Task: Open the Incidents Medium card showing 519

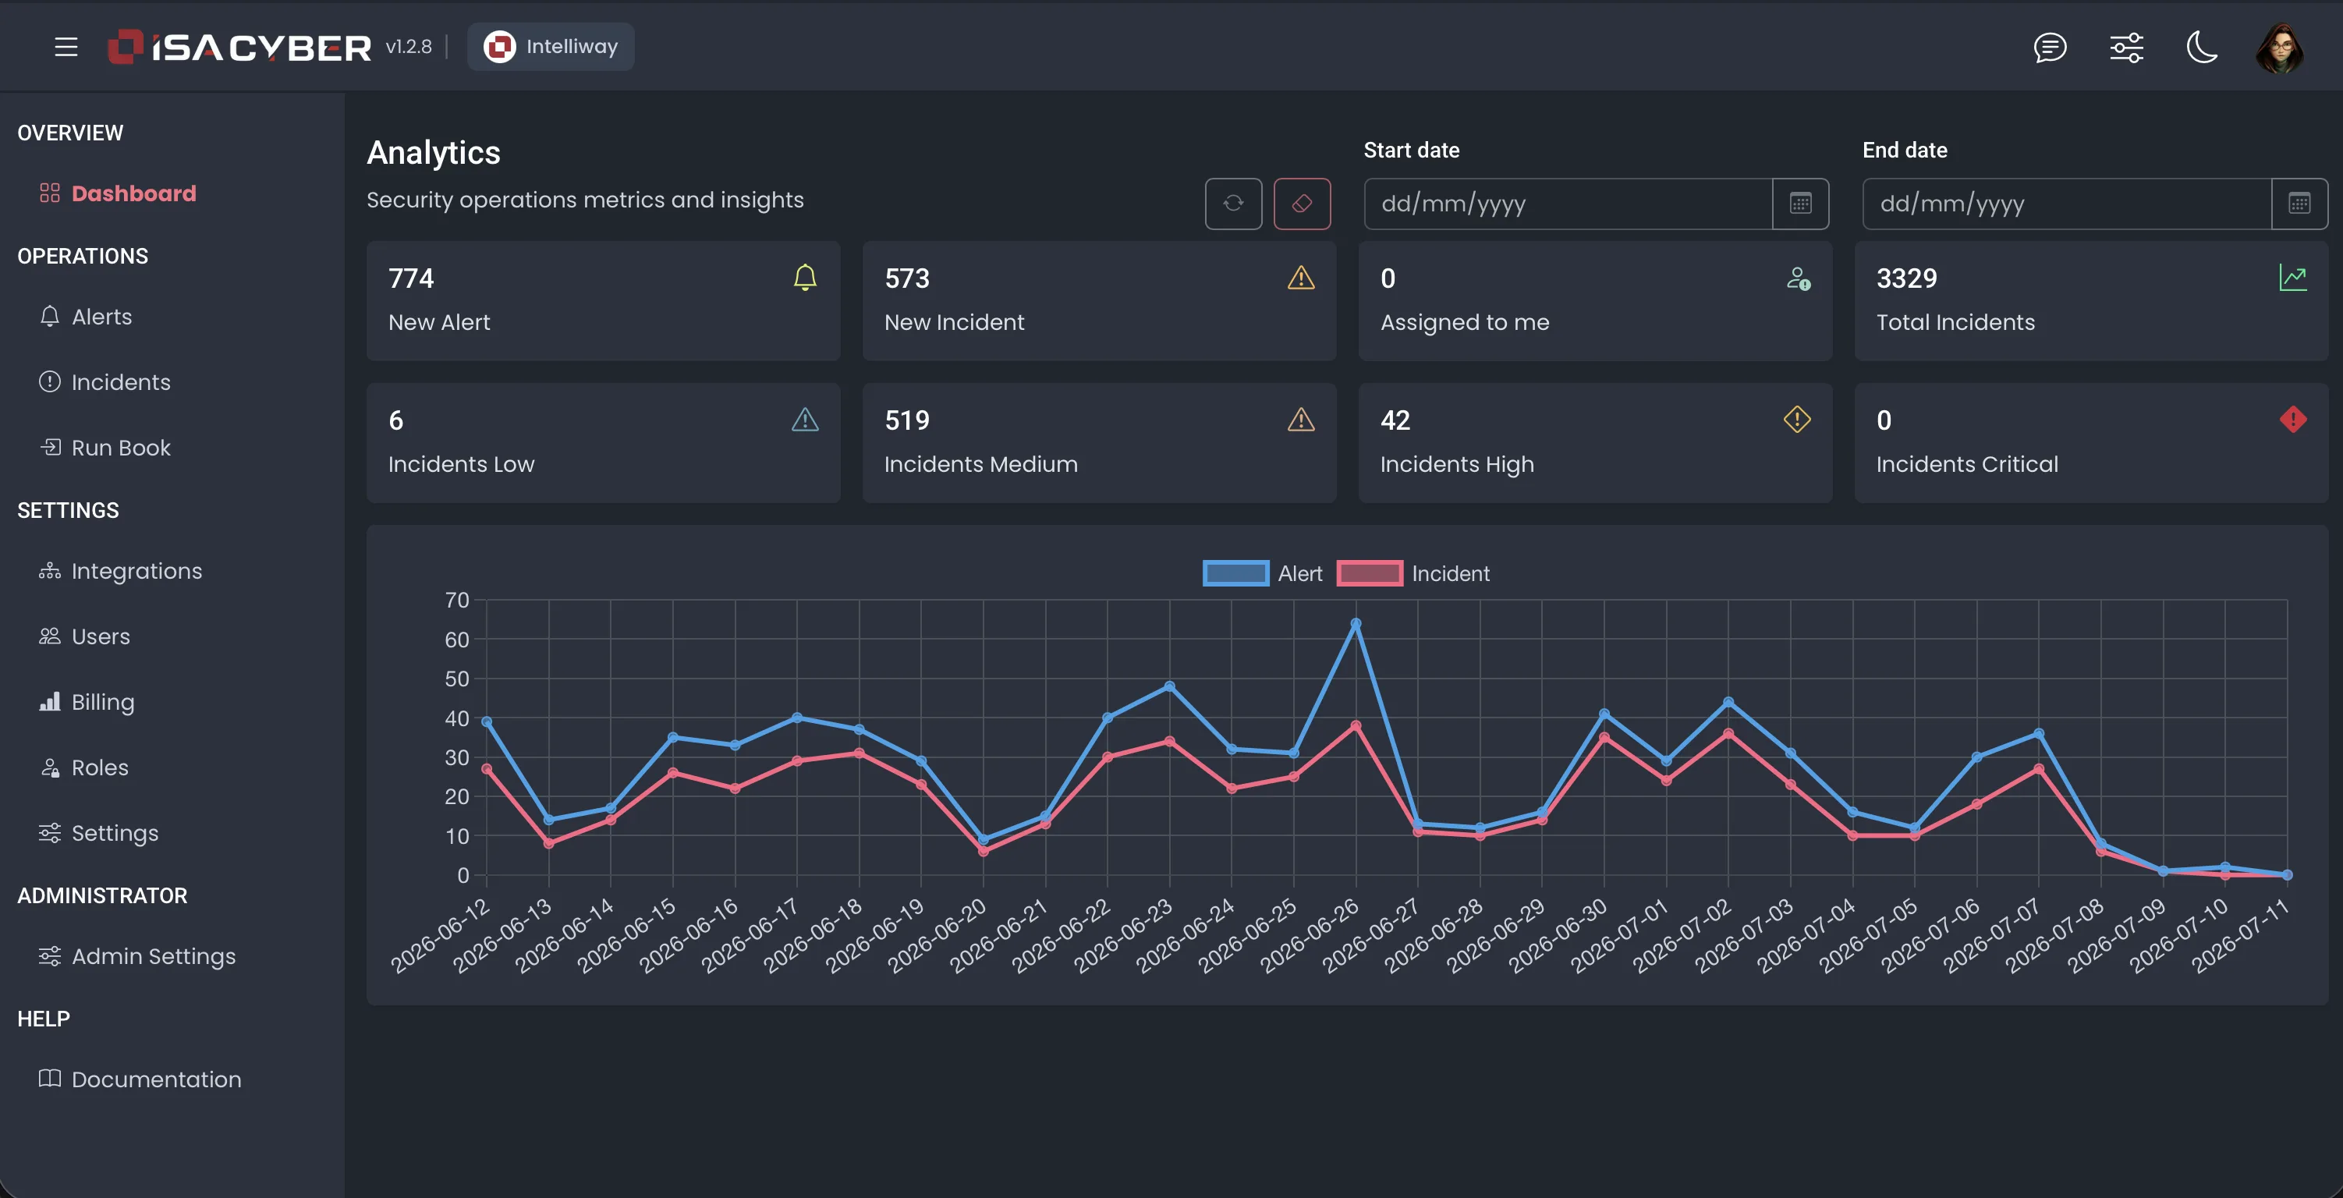Action: click(x=1099, y=443)
